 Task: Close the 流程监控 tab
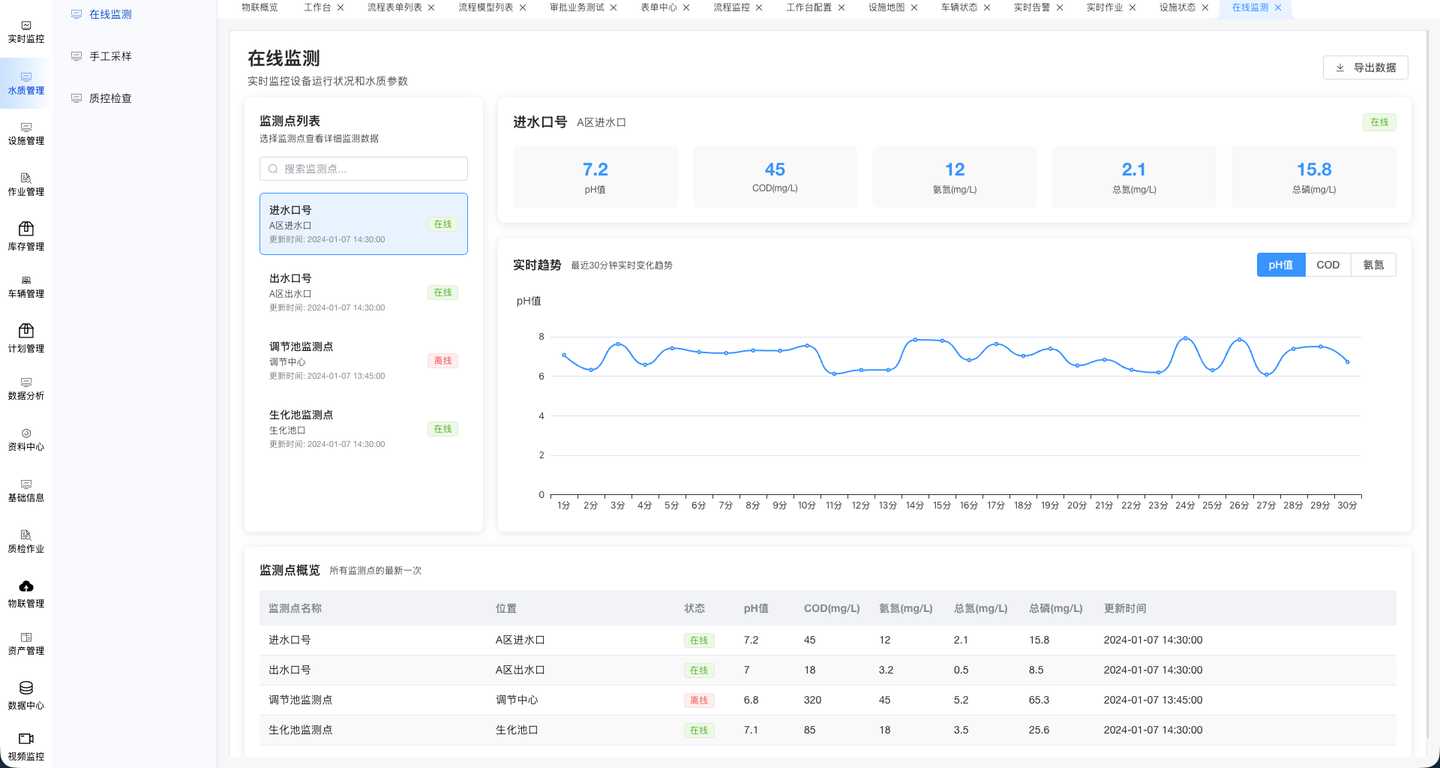click(759, 7)
